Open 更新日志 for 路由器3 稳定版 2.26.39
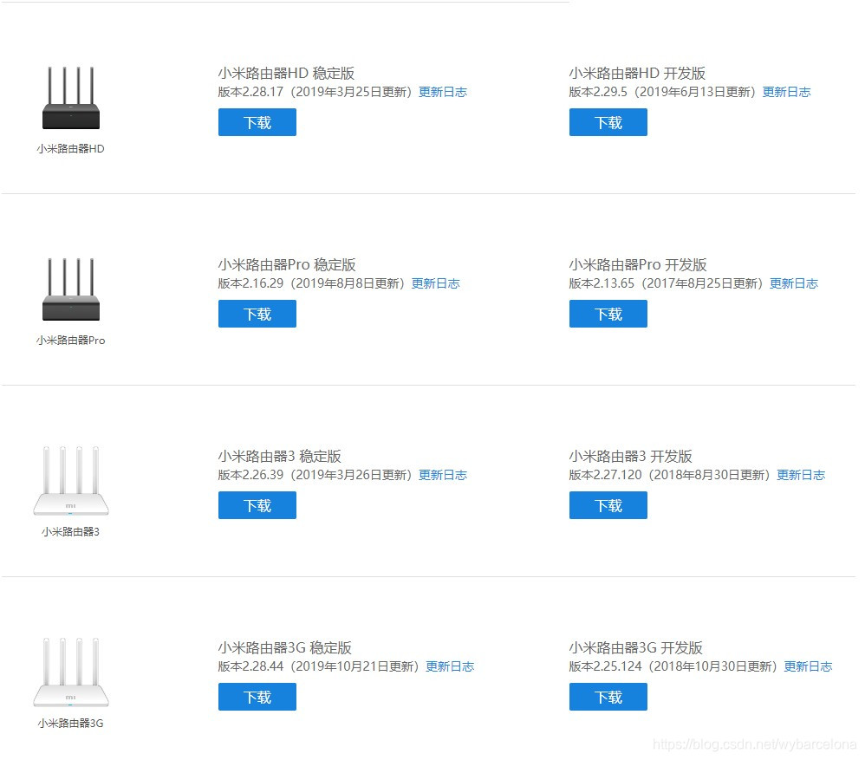The height and width of the screenshot is (760, 865). point(442,475)
